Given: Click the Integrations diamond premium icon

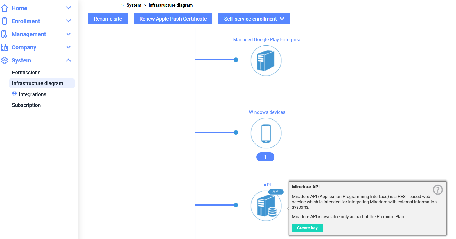Looking at the screenshot, I should coord(14,94).
